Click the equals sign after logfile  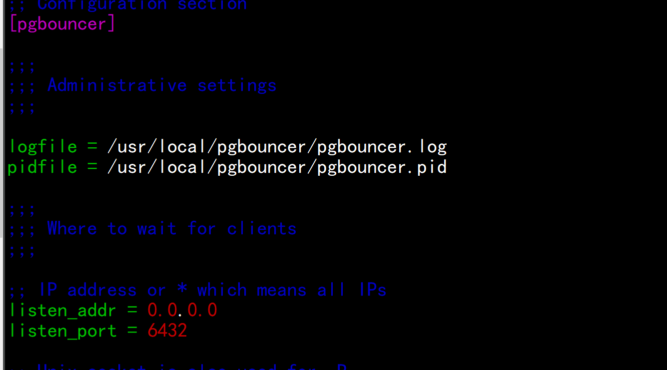point(92,147)
